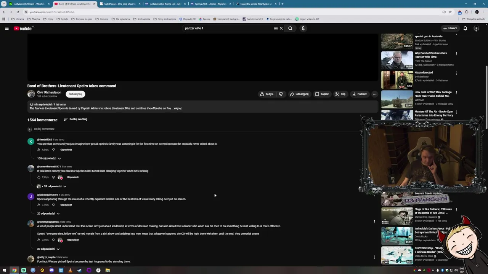Open the Muzyka bookmarks folder

[x=34, y=19]
